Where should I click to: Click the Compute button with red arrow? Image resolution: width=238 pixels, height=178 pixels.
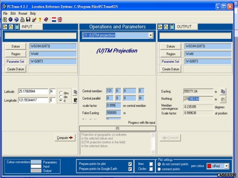pyautogui.click(x=65, y=138)
